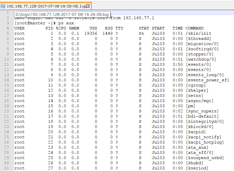Click the save-state disk icon on the log tab
This screenshot has height=171, width=234.
pyautogui.click(x=3, y=6)
